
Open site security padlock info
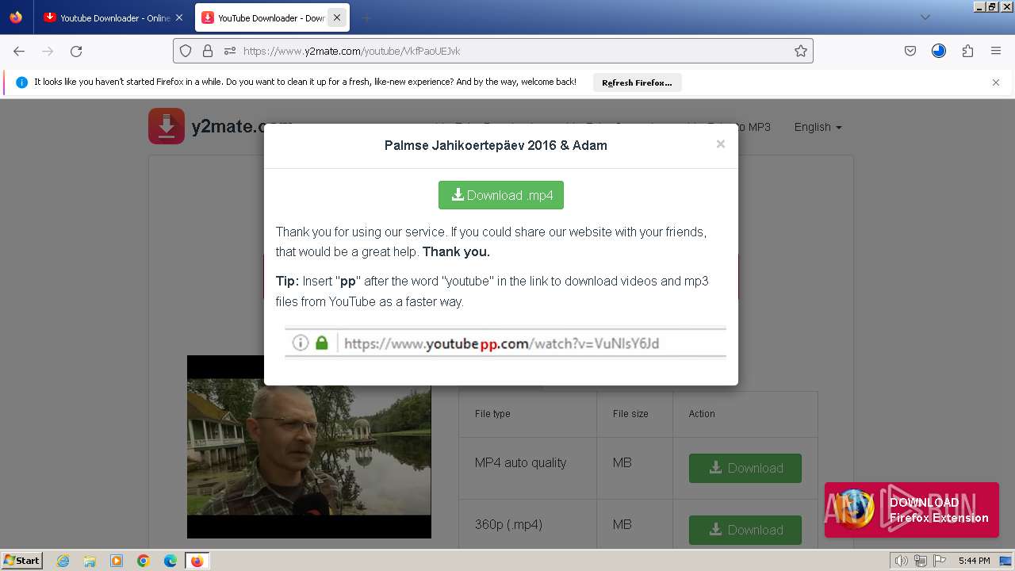(208, 51)
